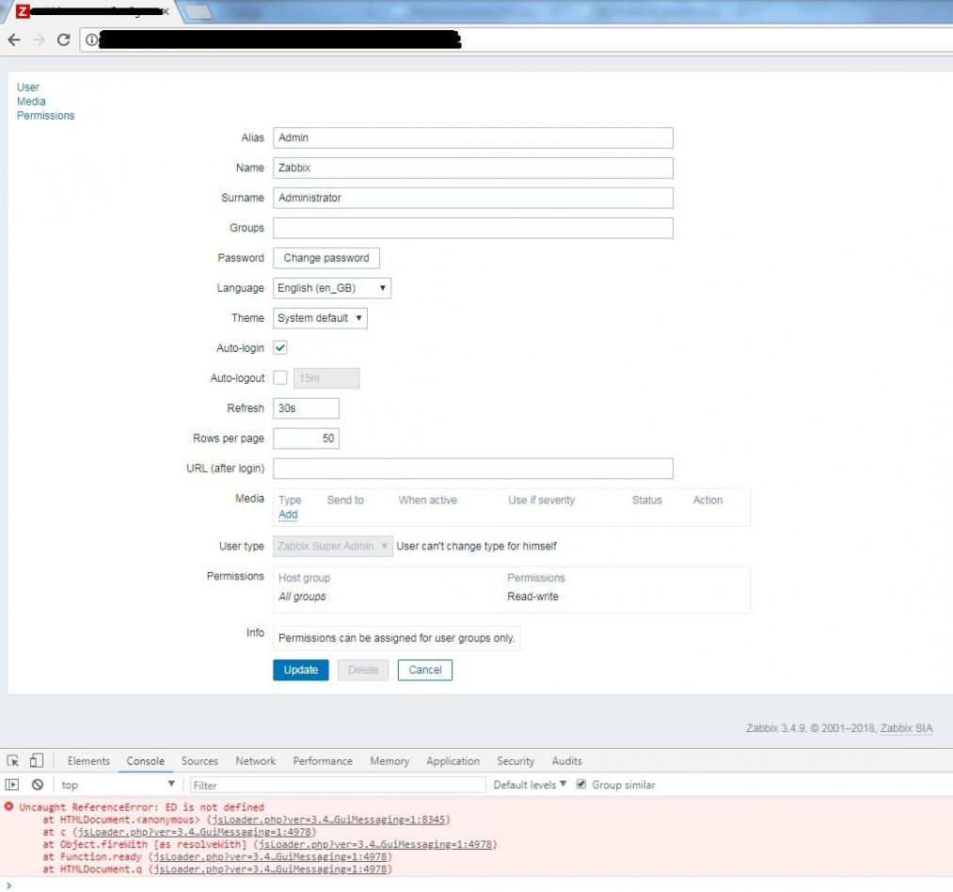Open the Theme dropdown

[320, 318]
